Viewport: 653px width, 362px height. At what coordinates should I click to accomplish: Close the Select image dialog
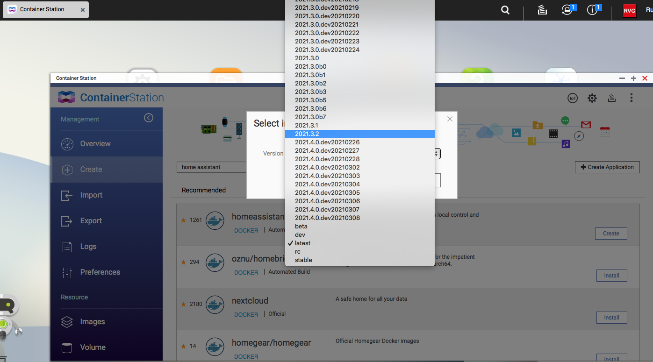coord(450,119)
